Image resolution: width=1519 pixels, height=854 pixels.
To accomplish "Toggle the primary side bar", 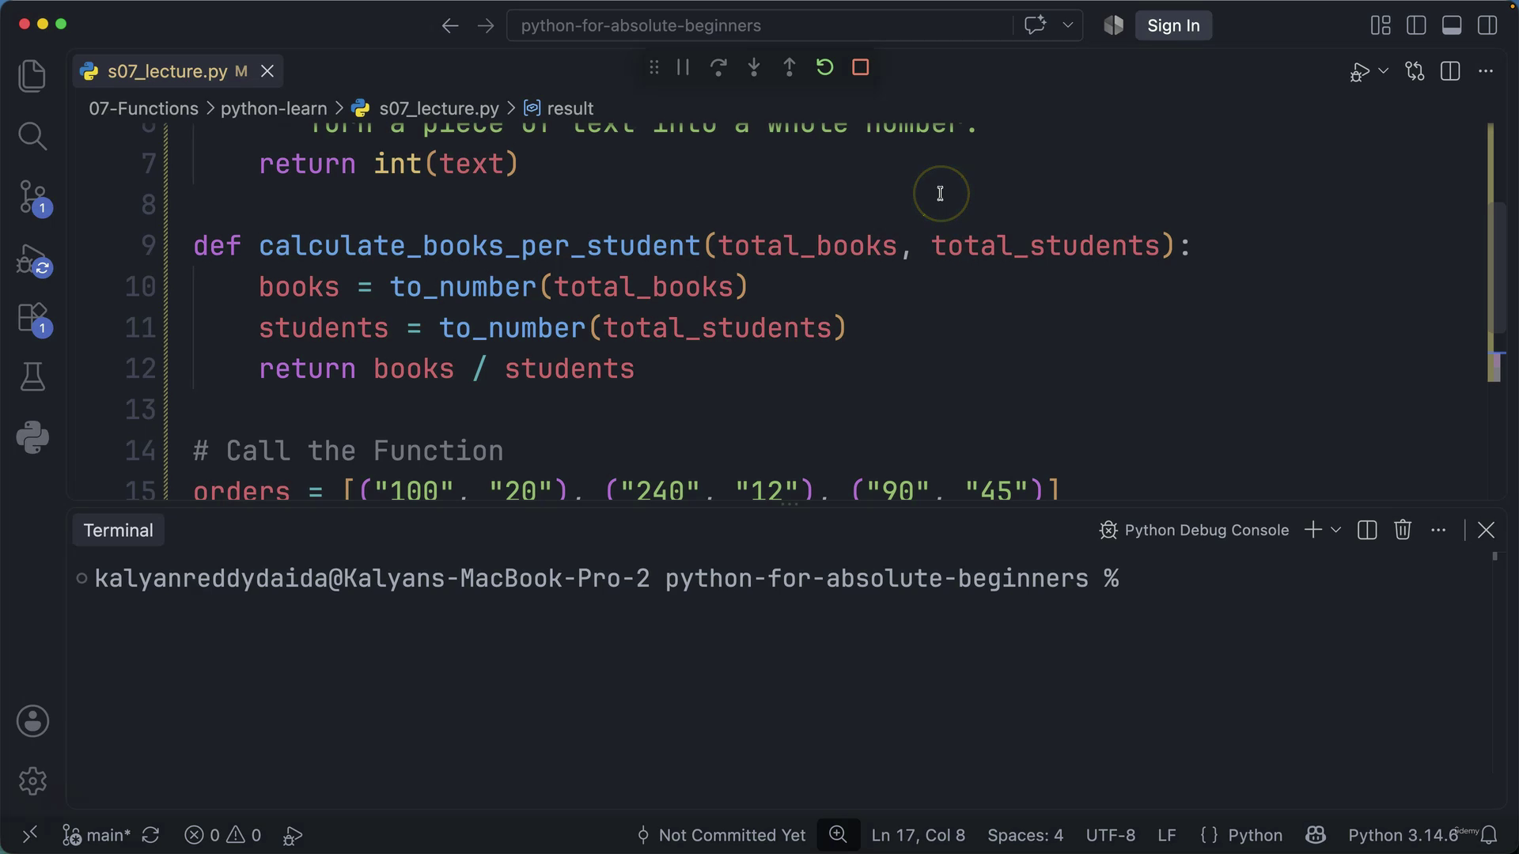I will pyautogui.click(x=1416, y=25).
